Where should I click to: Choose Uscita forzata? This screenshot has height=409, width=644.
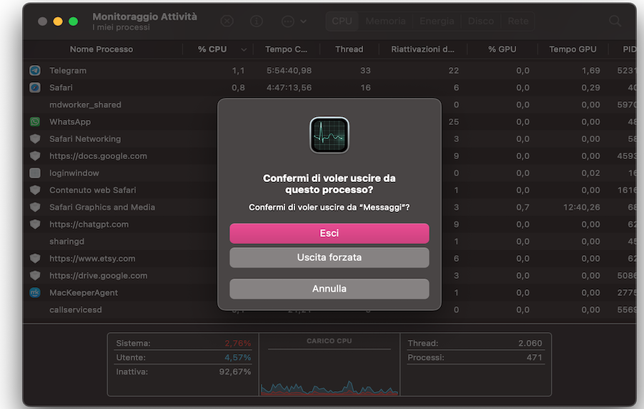point(329,258)
